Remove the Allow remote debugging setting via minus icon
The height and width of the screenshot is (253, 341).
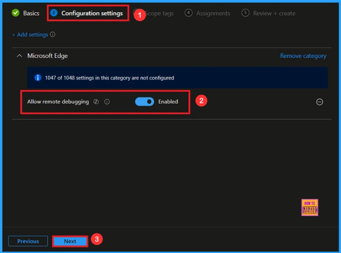click(x=320, y=102)
